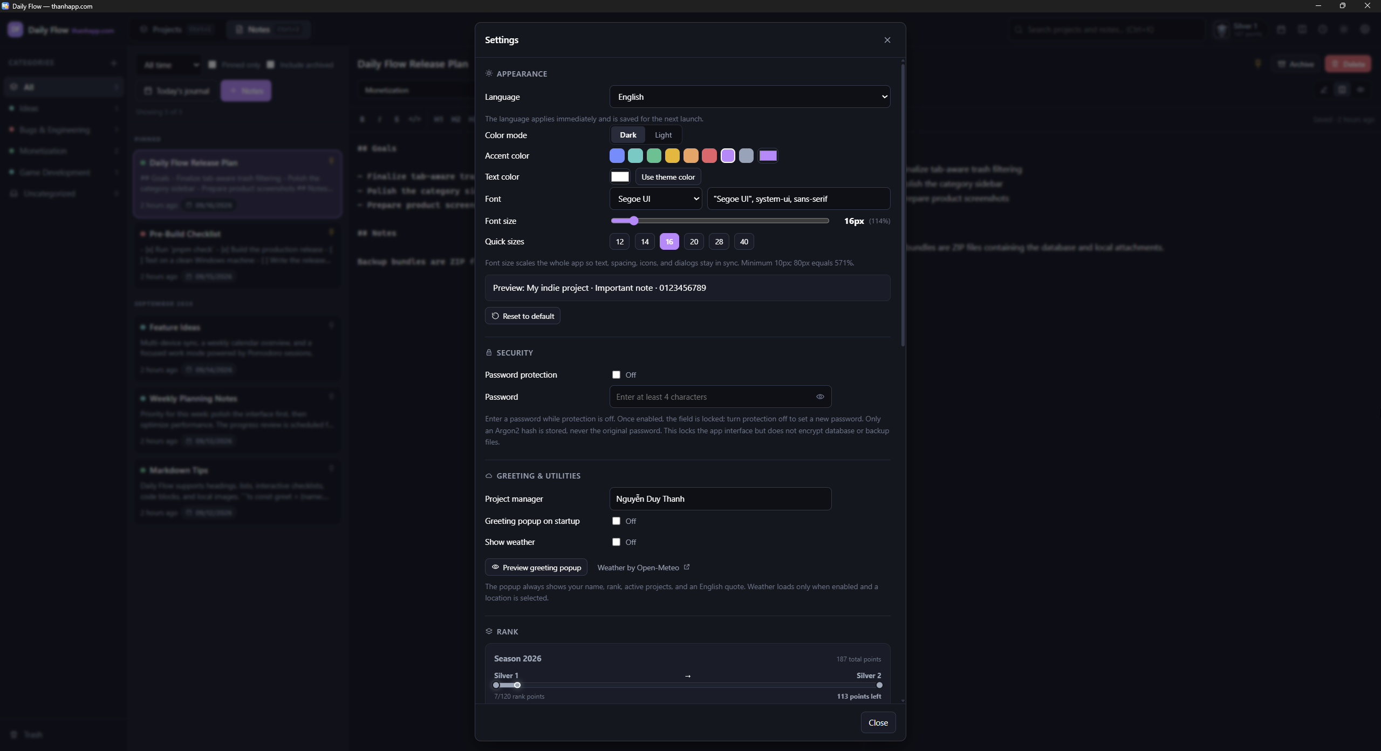Open the Segoe UI font dropdown
The image size is (1381, 751).
655,199
